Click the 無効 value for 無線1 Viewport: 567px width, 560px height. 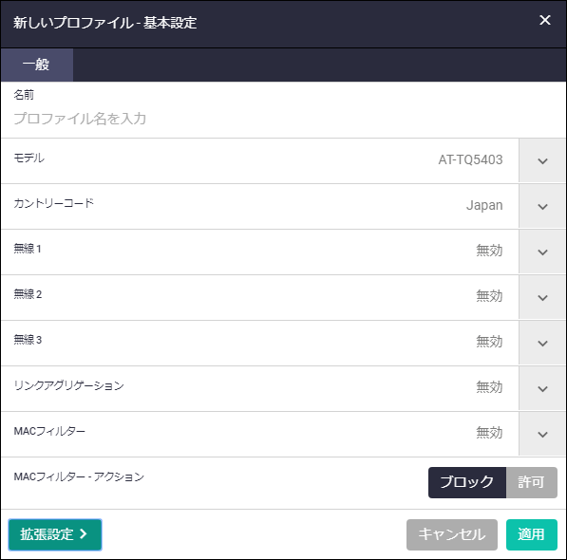[489, 251]
